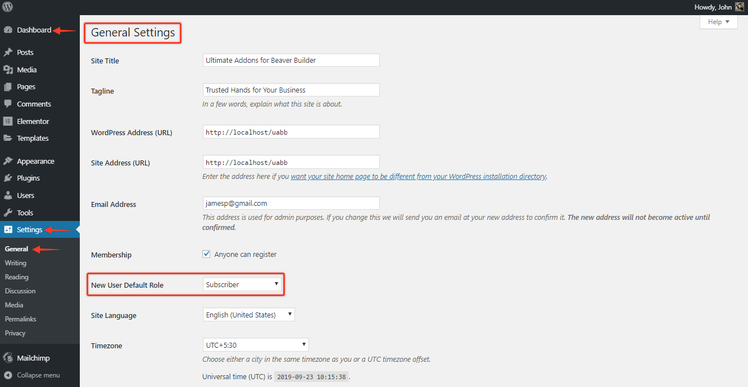
Task: Expand the Help tab
Action: click(x=718, y=22)
